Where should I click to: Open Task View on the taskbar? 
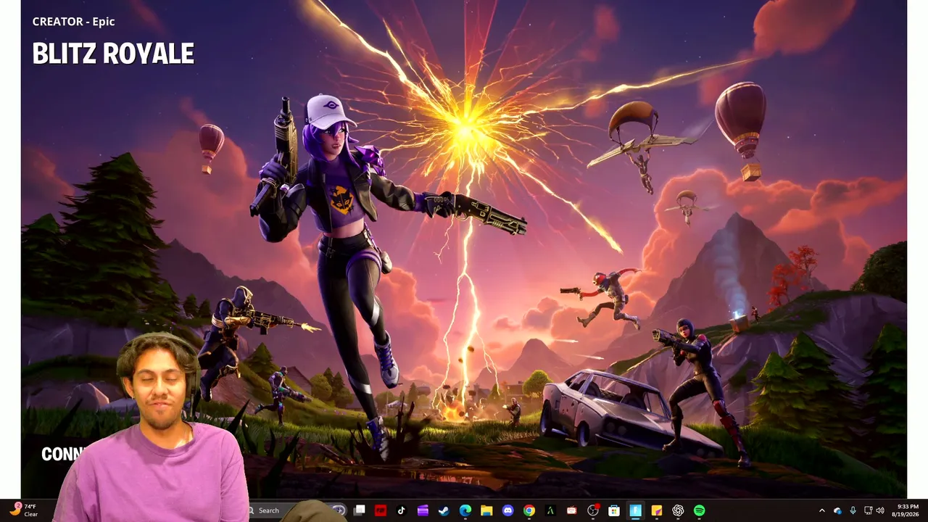click(x=360, y=510)
